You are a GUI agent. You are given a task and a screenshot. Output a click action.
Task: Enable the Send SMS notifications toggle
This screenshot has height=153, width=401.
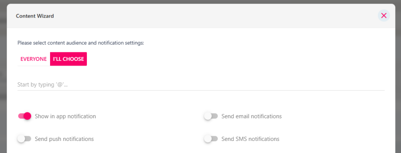(211, 139)
